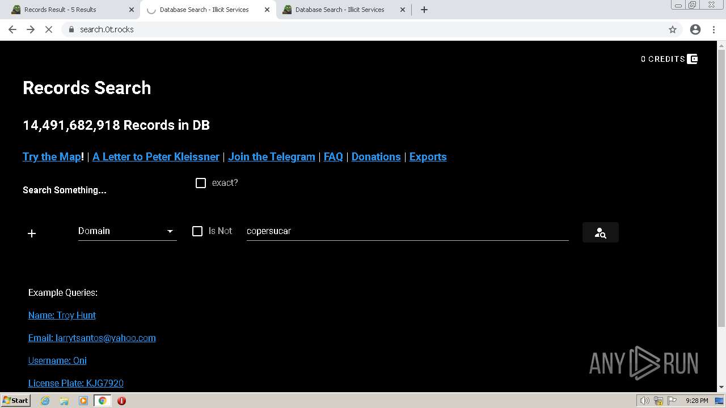Viewport: 726px width, 408px height.
Task: Run example Email: larrytsantos@yahoo.com query
Action: 92,338
